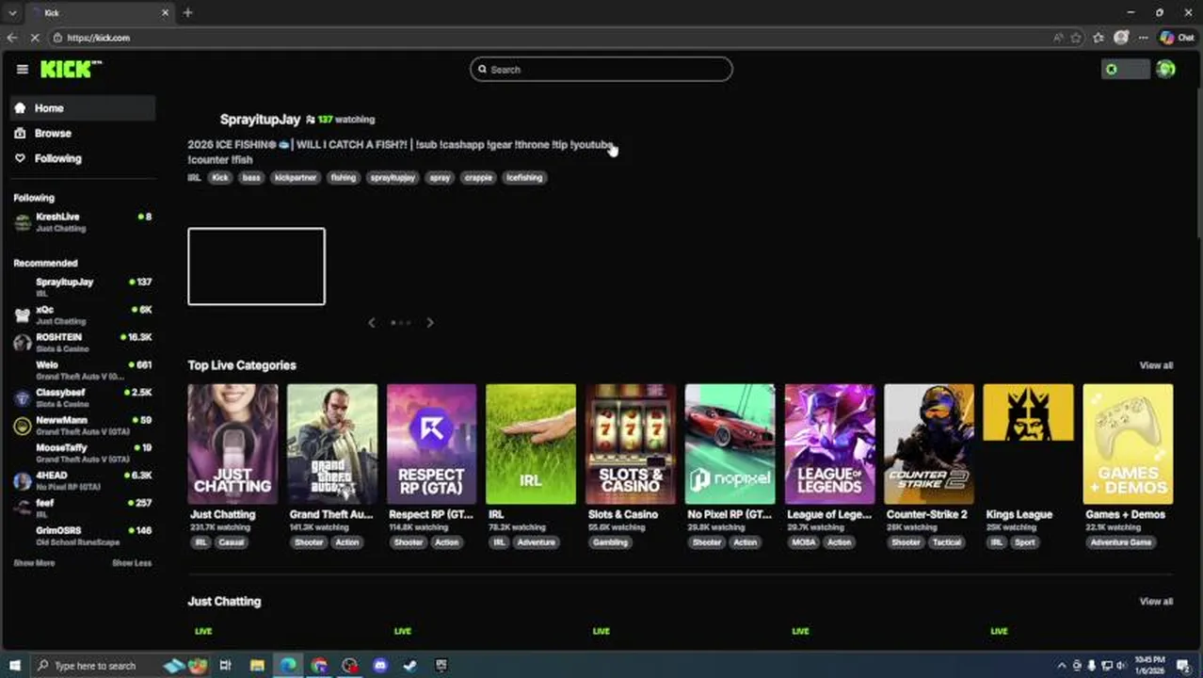Open the Grand Theft Auto category card
Screen dimensions: 1203x678
tap(332, 444)
